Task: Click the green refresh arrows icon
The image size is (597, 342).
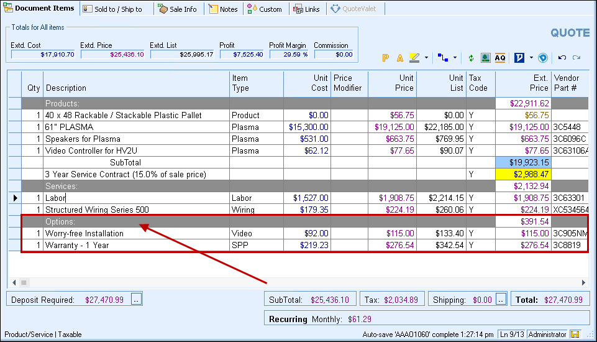Action: coord(471,58)
